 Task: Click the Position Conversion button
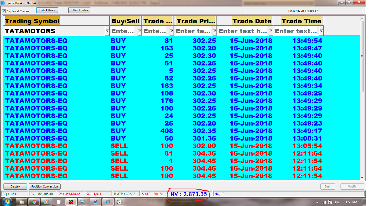pos(45,186)
